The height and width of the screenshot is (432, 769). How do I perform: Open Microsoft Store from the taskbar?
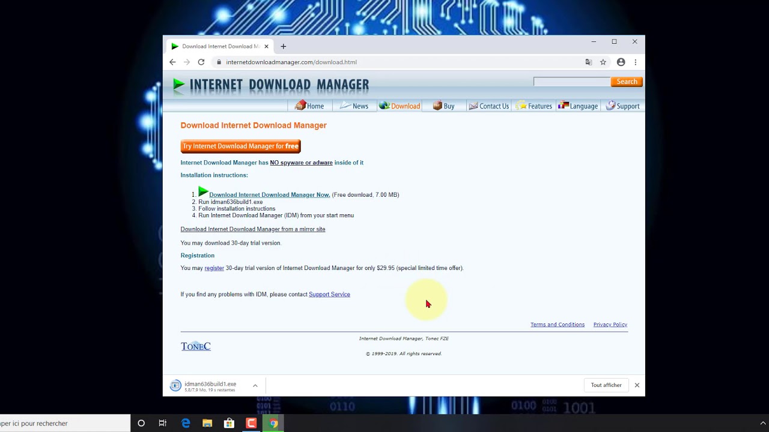click(x=229, y=423)
